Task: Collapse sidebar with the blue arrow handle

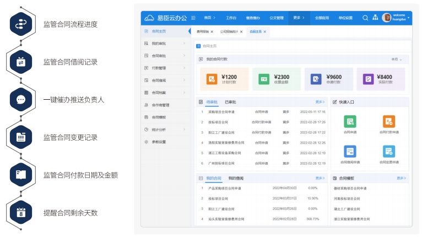Action: 190,31
